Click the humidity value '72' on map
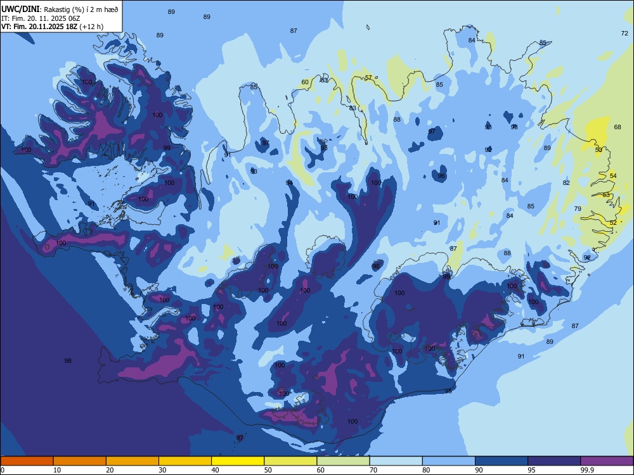Viewport: 634px width, 475px height. [x=624, y=33]
